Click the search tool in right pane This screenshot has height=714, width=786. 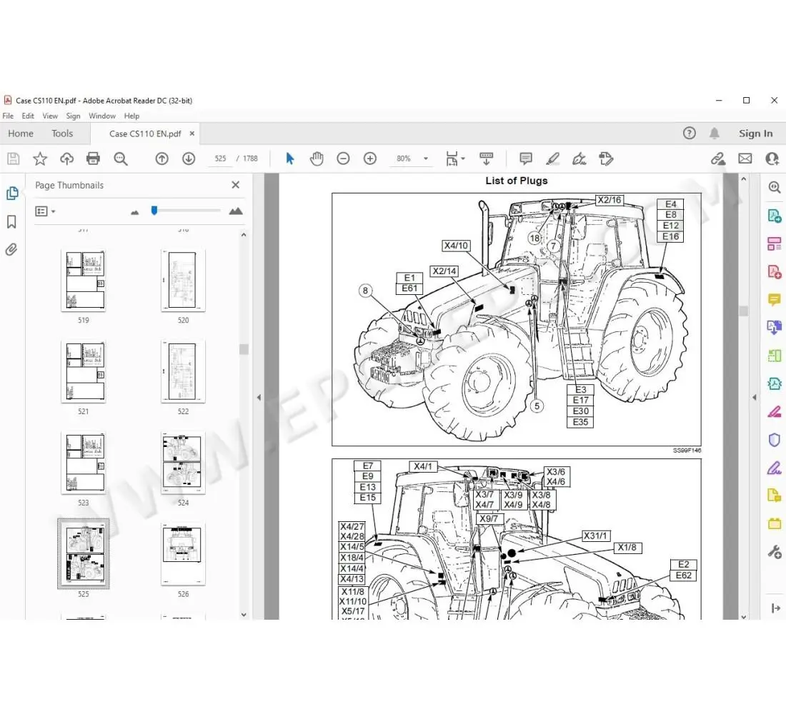(775, 187)
